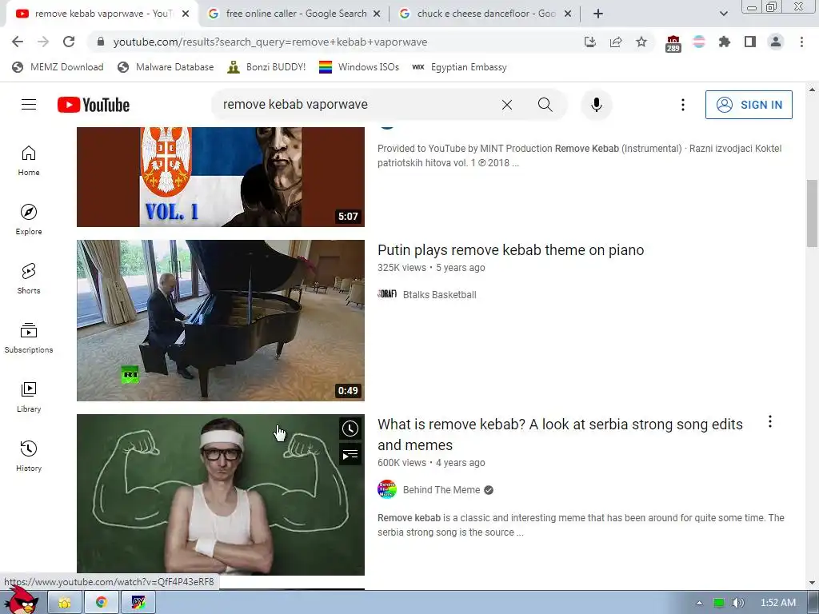Open Egyptian Embassy bookmark
This screenshot has height=614, width=819.
coord(460,67)
